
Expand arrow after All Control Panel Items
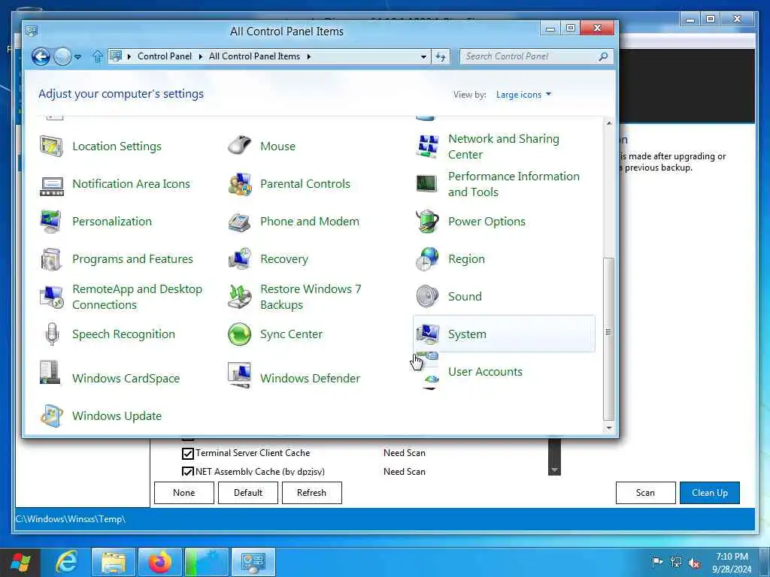(309, 56)
